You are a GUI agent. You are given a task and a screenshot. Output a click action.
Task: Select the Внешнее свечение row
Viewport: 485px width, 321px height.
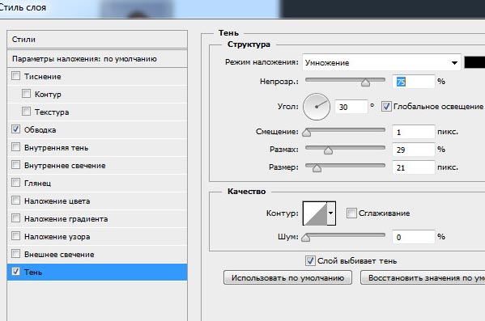point(97,254)
